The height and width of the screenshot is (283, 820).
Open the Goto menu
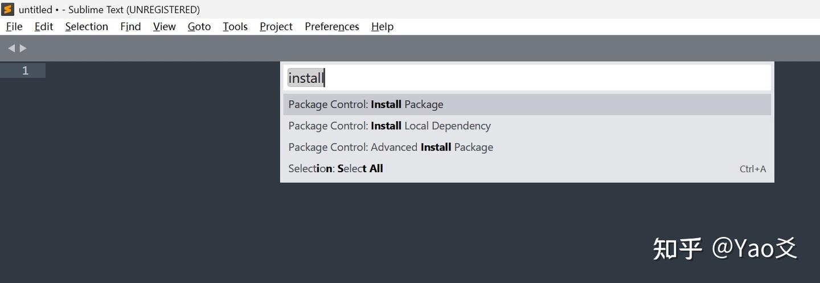(199, 27)
